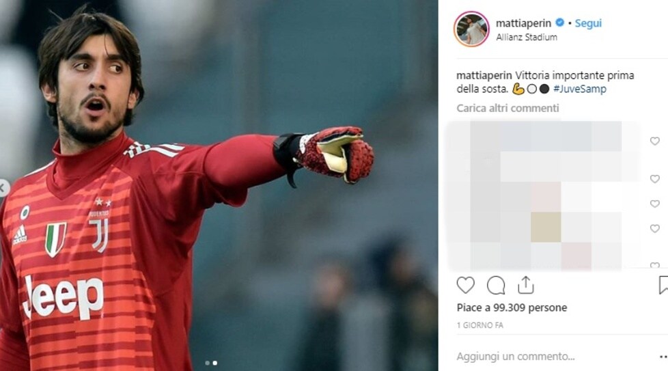This screenshot has width=668, height=371.
Task: Open Allianz Stadium location link
Action: [x=527, y=37]
